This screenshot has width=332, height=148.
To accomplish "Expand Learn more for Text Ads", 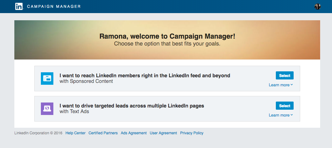I will [281, 115].
